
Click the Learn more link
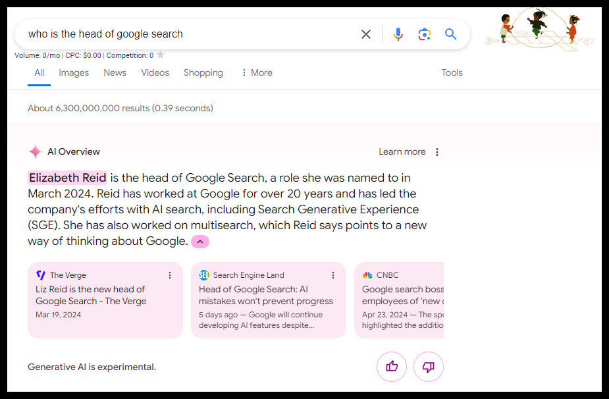402,151
